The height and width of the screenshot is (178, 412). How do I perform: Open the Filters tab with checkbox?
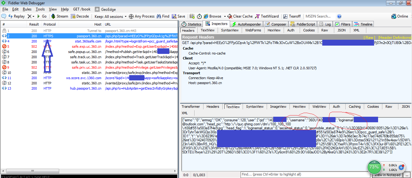(x=343, y=24)
